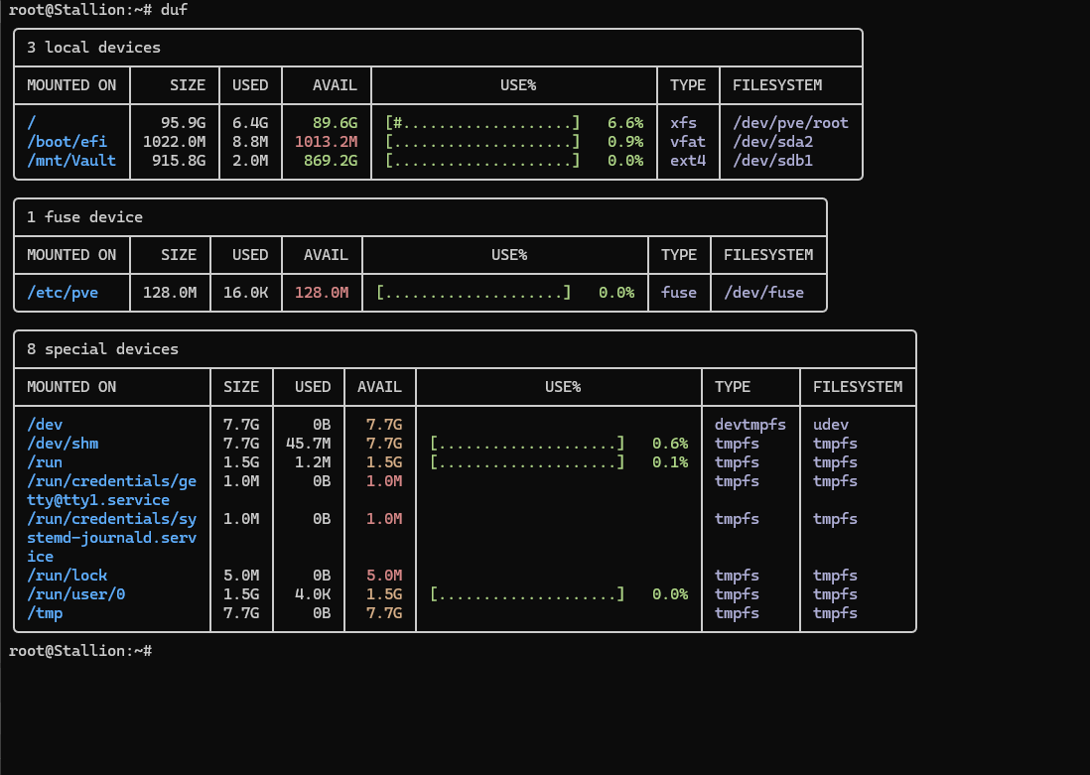Select /dev/sdb1 filesystem text

pyautogui.click(x=772, y=161)
